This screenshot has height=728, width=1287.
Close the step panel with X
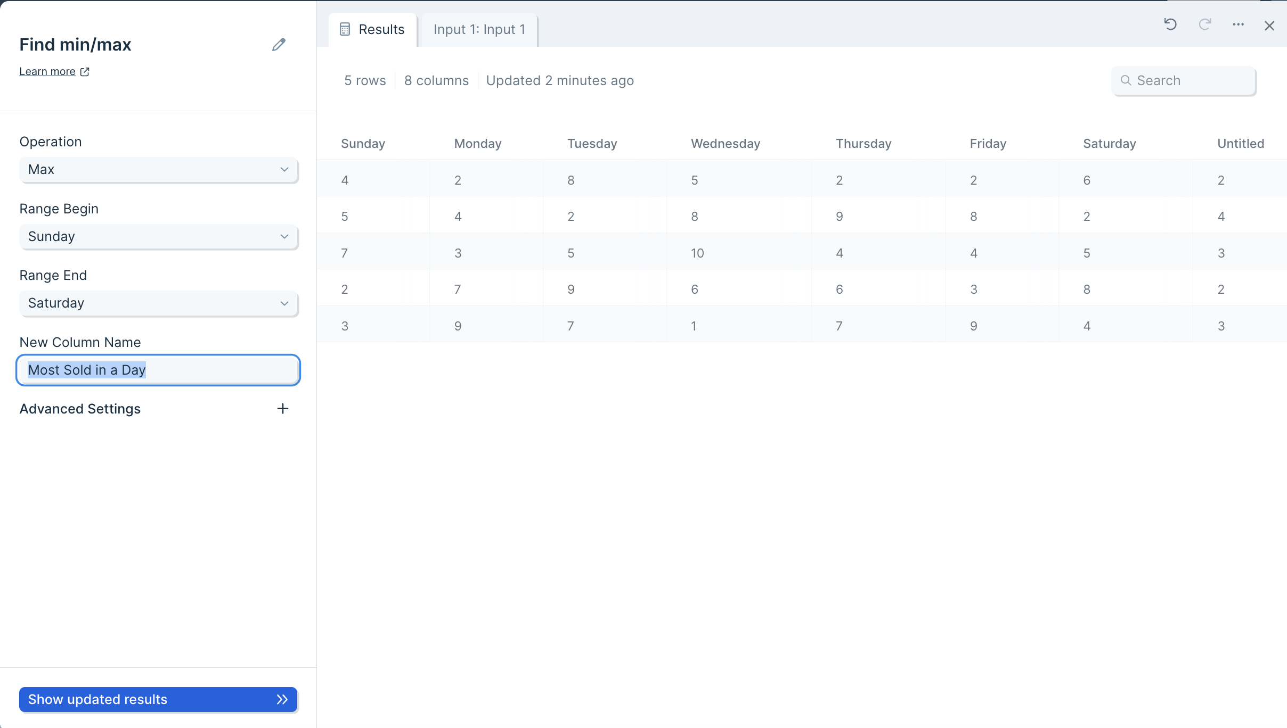(1269, 26)
